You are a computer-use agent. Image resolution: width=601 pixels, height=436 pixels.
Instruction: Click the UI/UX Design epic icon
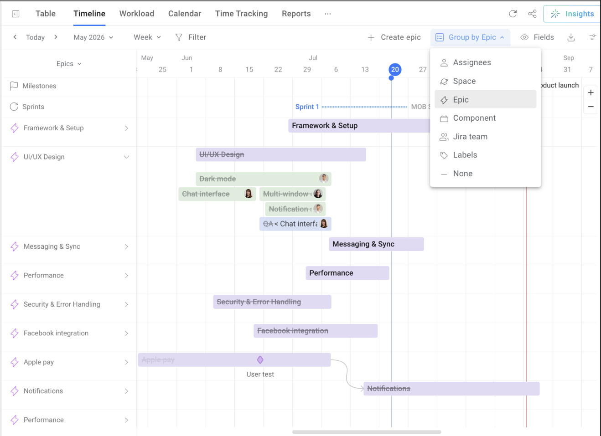click(x=15, y=157)
